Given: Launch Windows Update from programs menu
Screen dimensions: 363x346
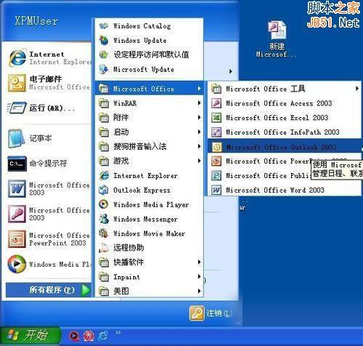Looking at the screenshot, I should [149, 40].
